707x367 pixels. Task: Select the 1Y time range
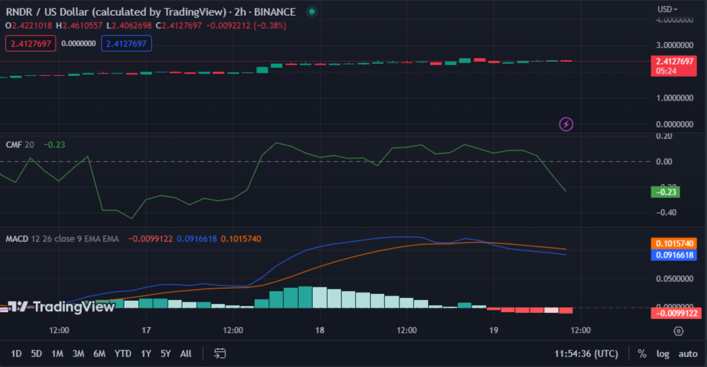coord(146,354)
